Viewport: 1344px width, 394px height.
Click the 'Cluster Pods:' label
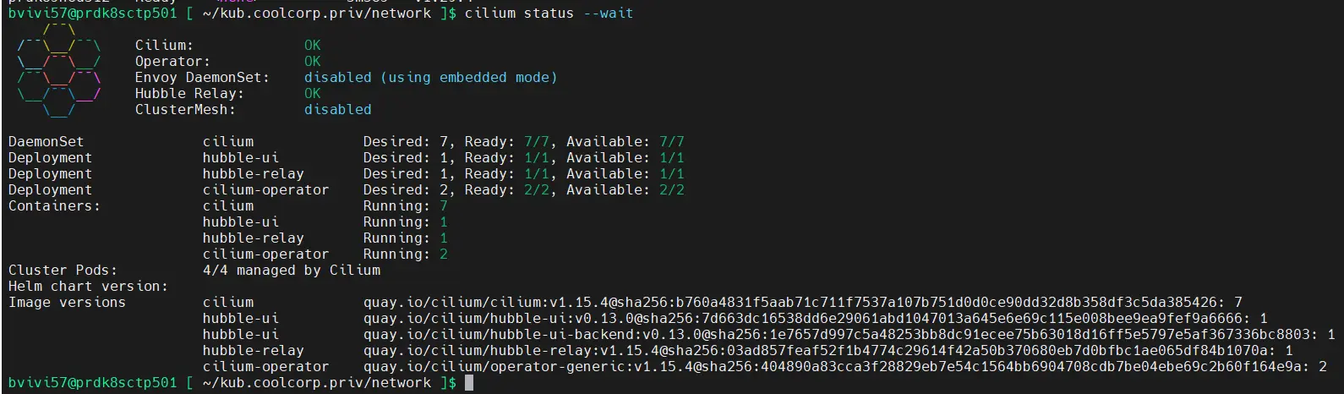tap(63, 271)
